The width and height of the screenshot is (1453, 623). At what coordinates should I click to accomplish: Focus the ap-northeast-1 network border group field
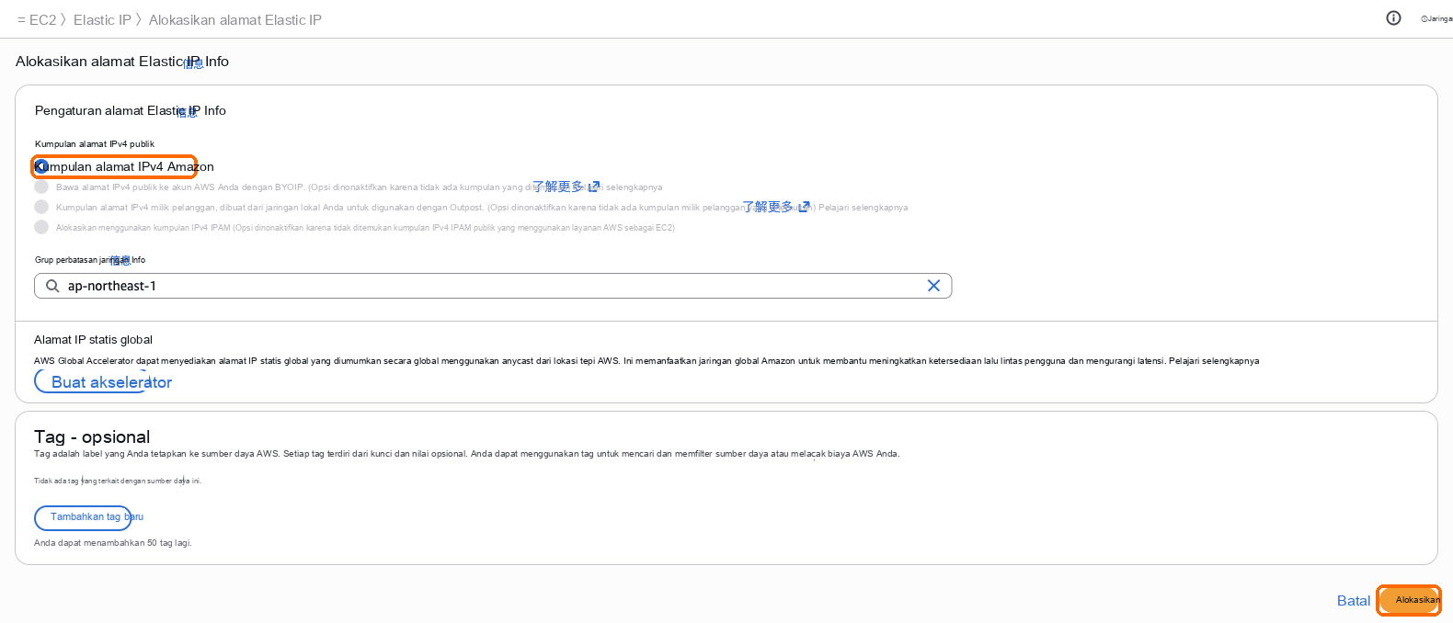[x=493, y=286]
